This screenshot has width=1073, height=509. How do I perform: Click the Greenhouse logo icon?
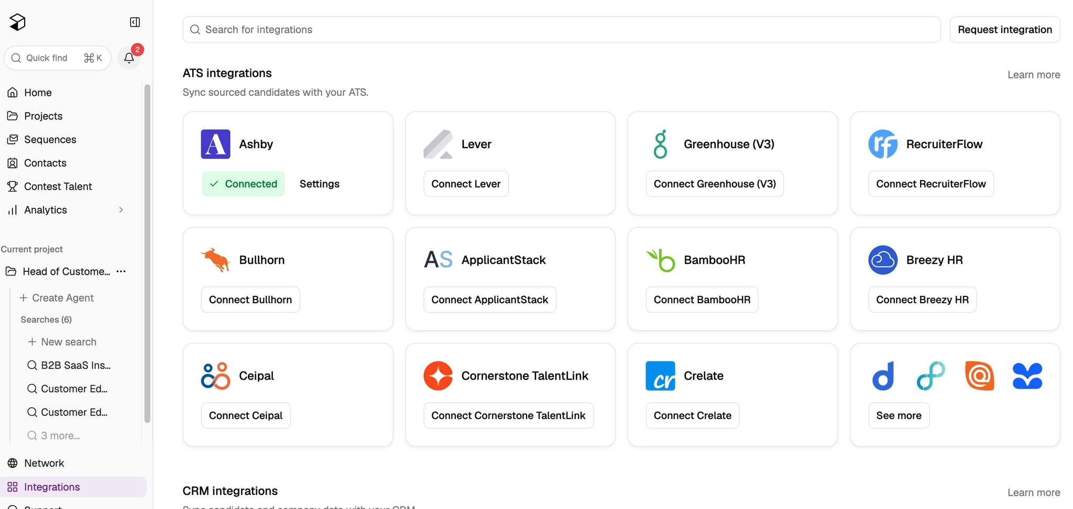660,144
